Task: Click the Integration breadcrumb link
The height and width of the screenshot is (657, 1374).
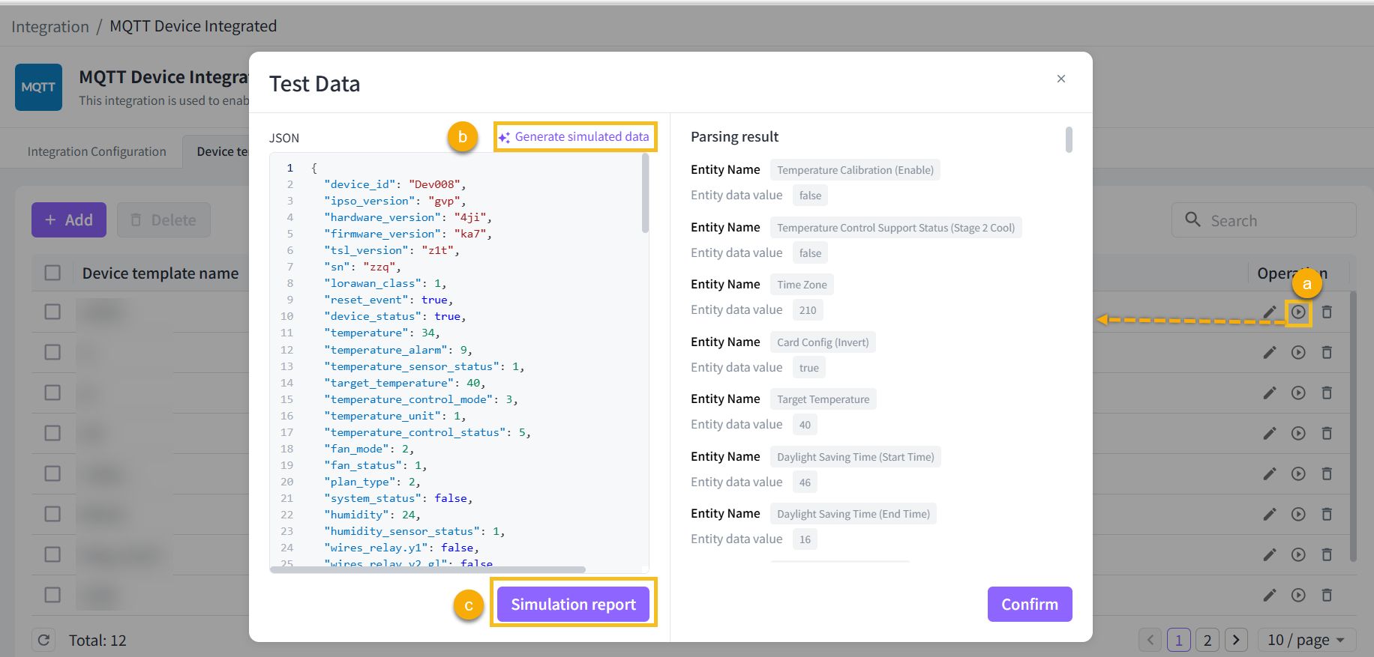Action: tap(50, 26)
